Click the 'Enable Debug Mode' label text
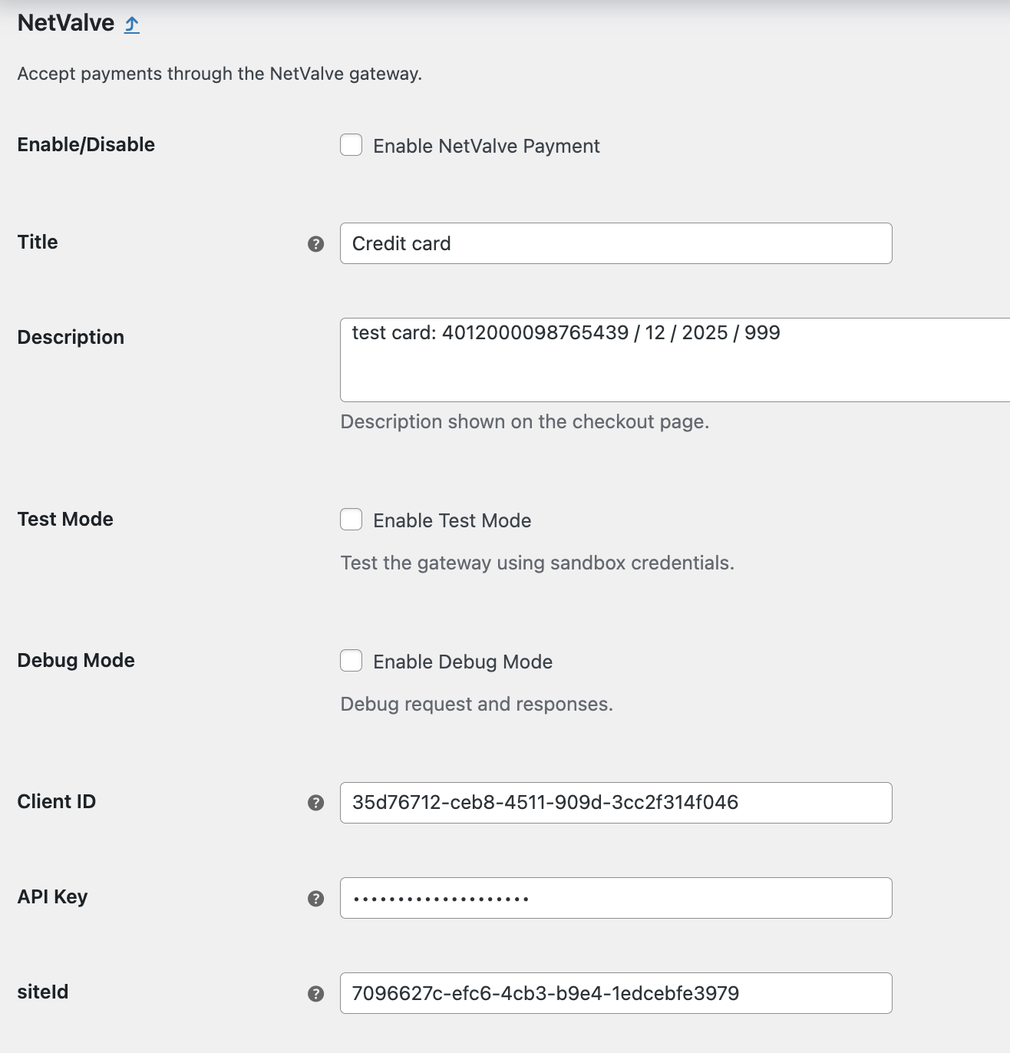This screenshot has height=1053, width=1010. [463, 662]
